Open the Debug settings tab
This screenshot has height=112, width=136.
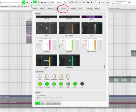pos(90,9)
